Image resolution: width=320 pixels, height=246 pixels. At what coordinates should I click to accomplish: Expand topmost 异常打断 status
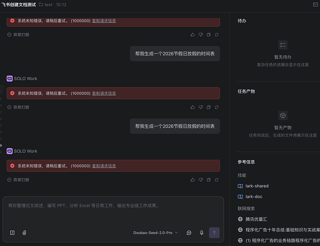[18, 35]
